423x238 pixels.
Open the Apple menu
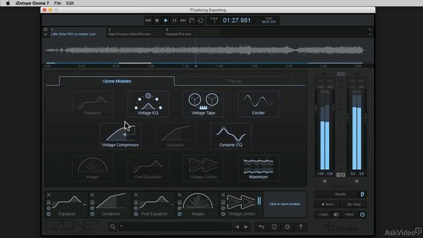pos(8,3)
